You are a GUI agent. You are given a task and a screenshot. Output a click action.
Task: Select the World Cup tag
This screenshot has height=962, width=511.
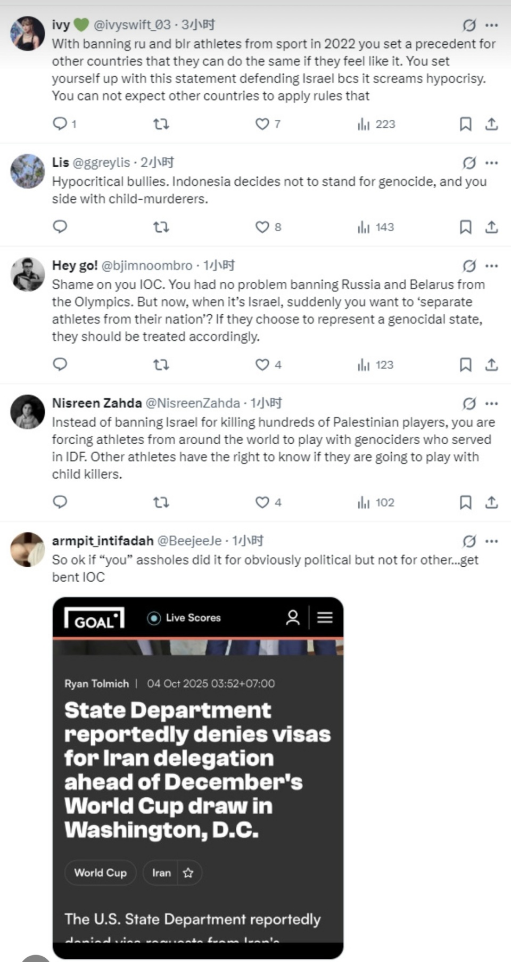coord(100,873)
